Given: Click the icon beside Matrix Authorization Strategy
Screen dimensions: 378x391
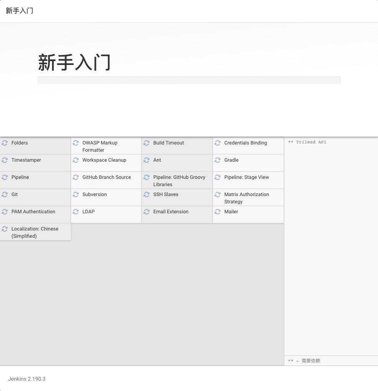Looking at the screenshot, I should pos(218,195).
